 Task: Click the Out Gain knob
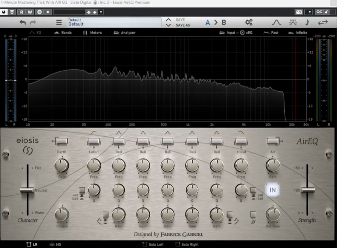click(273, 215)
